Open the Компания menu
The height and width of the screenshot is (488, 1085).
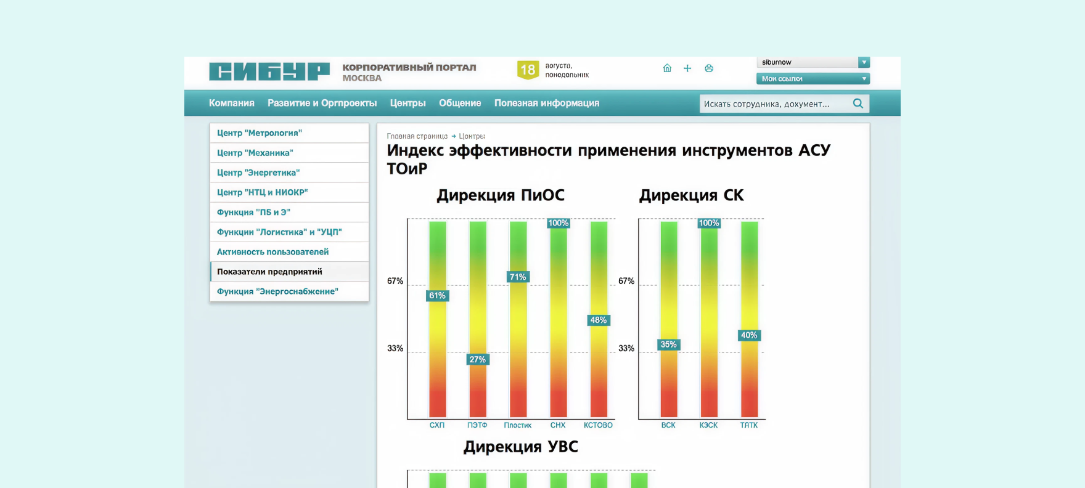pyautogui.click(x=232, y=103)
